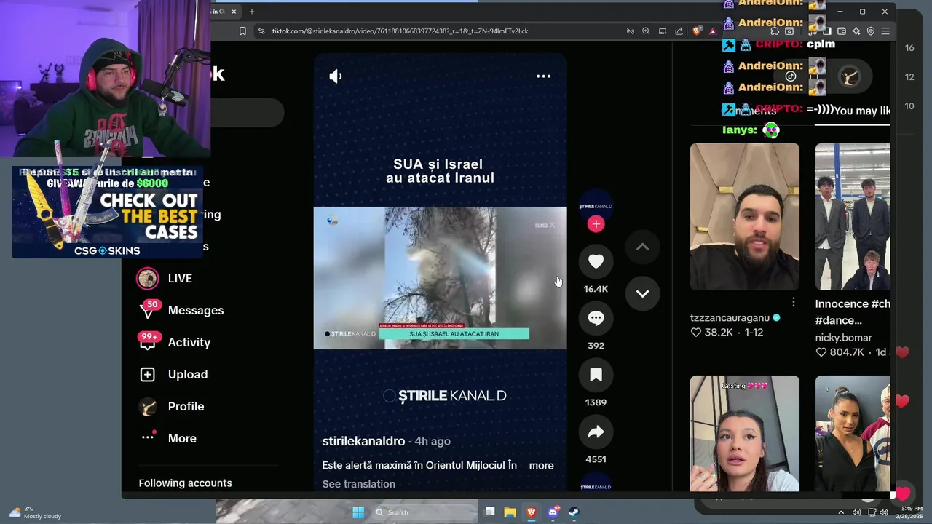Click the nicky.bomar username
The image size is (932, 524).
pos(843,338)
